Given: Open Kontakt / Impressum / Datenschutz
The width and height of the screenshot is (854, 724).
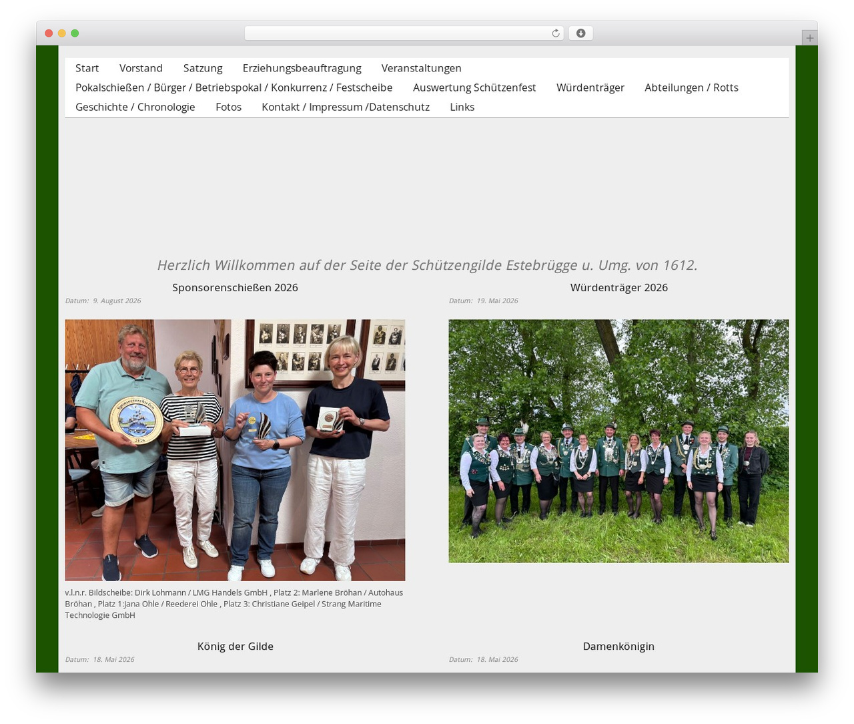Looking at the screenshot, I should click(346, 107).
